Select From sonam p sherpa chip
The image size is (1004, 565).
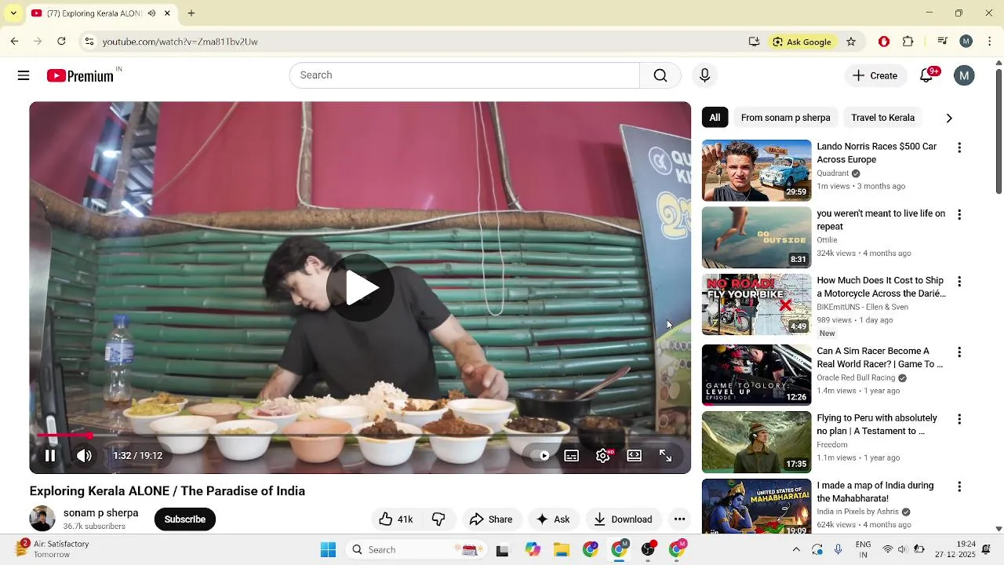point(785,118)
